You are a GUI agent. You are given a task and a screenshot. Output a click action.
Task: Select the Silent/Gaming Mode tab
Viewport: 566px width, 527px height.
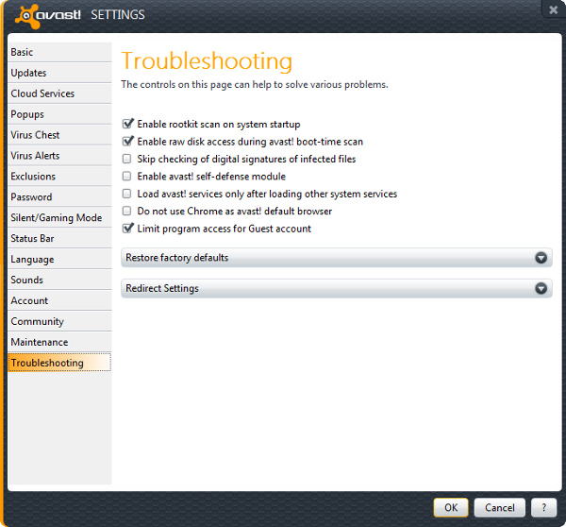tap(57, 218)
